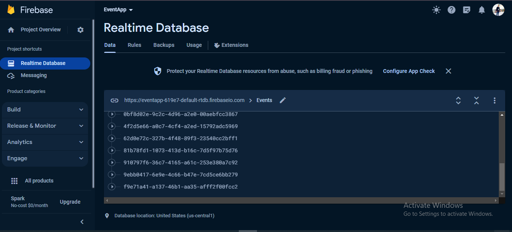Expand node 9ebb0417-6e9e-4c66-b47e-7cd5ce6bb279
Image resolution: width=512 pixels, height=232 pixels.
click(111, 175)
